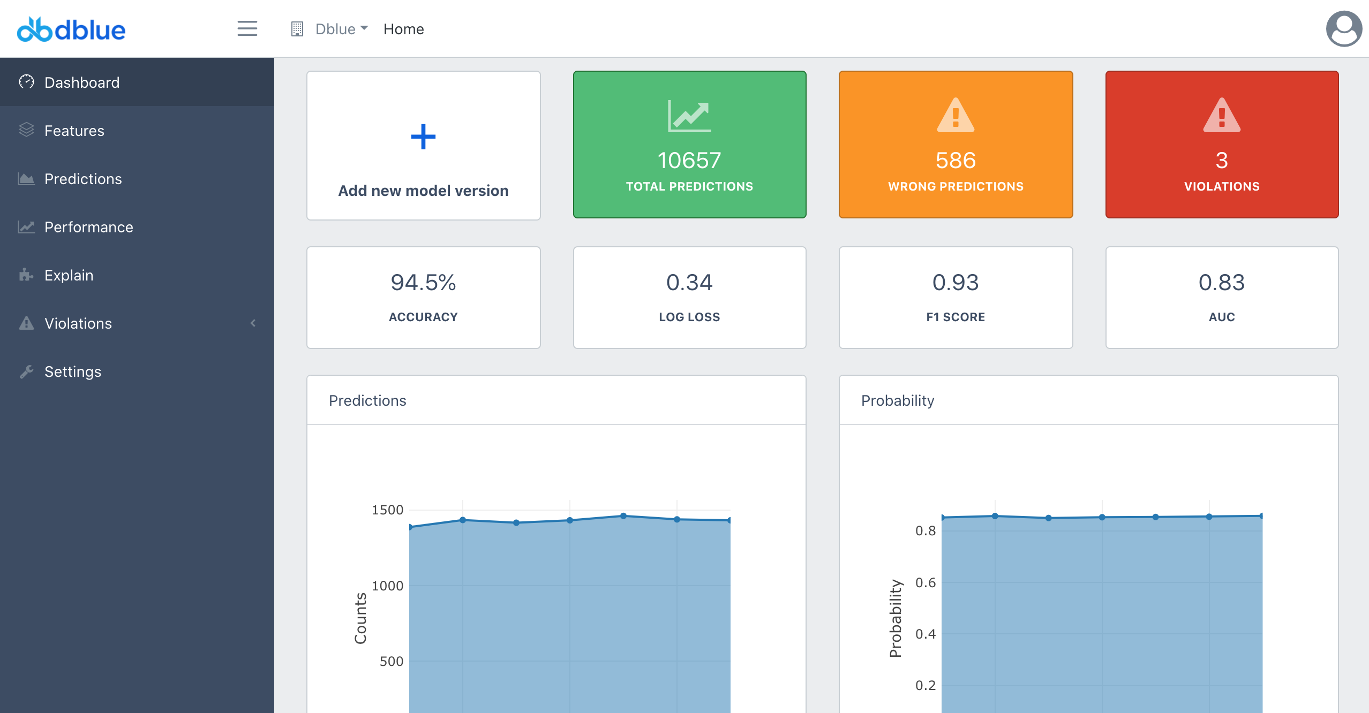The height and width of the screenshot is (713, 1369).
Task: Click the red Violations warning icon
Action: [x=1222, y=116]
